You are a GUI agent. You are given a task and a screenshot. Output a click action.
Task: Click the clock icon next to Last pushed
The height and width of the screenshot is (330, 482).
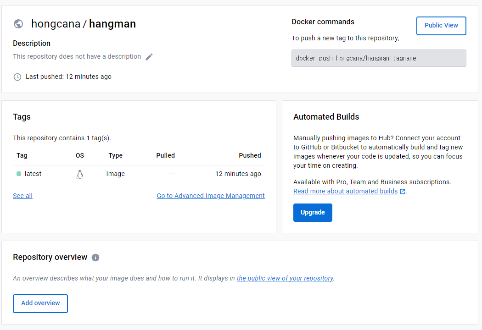point(17,77)
